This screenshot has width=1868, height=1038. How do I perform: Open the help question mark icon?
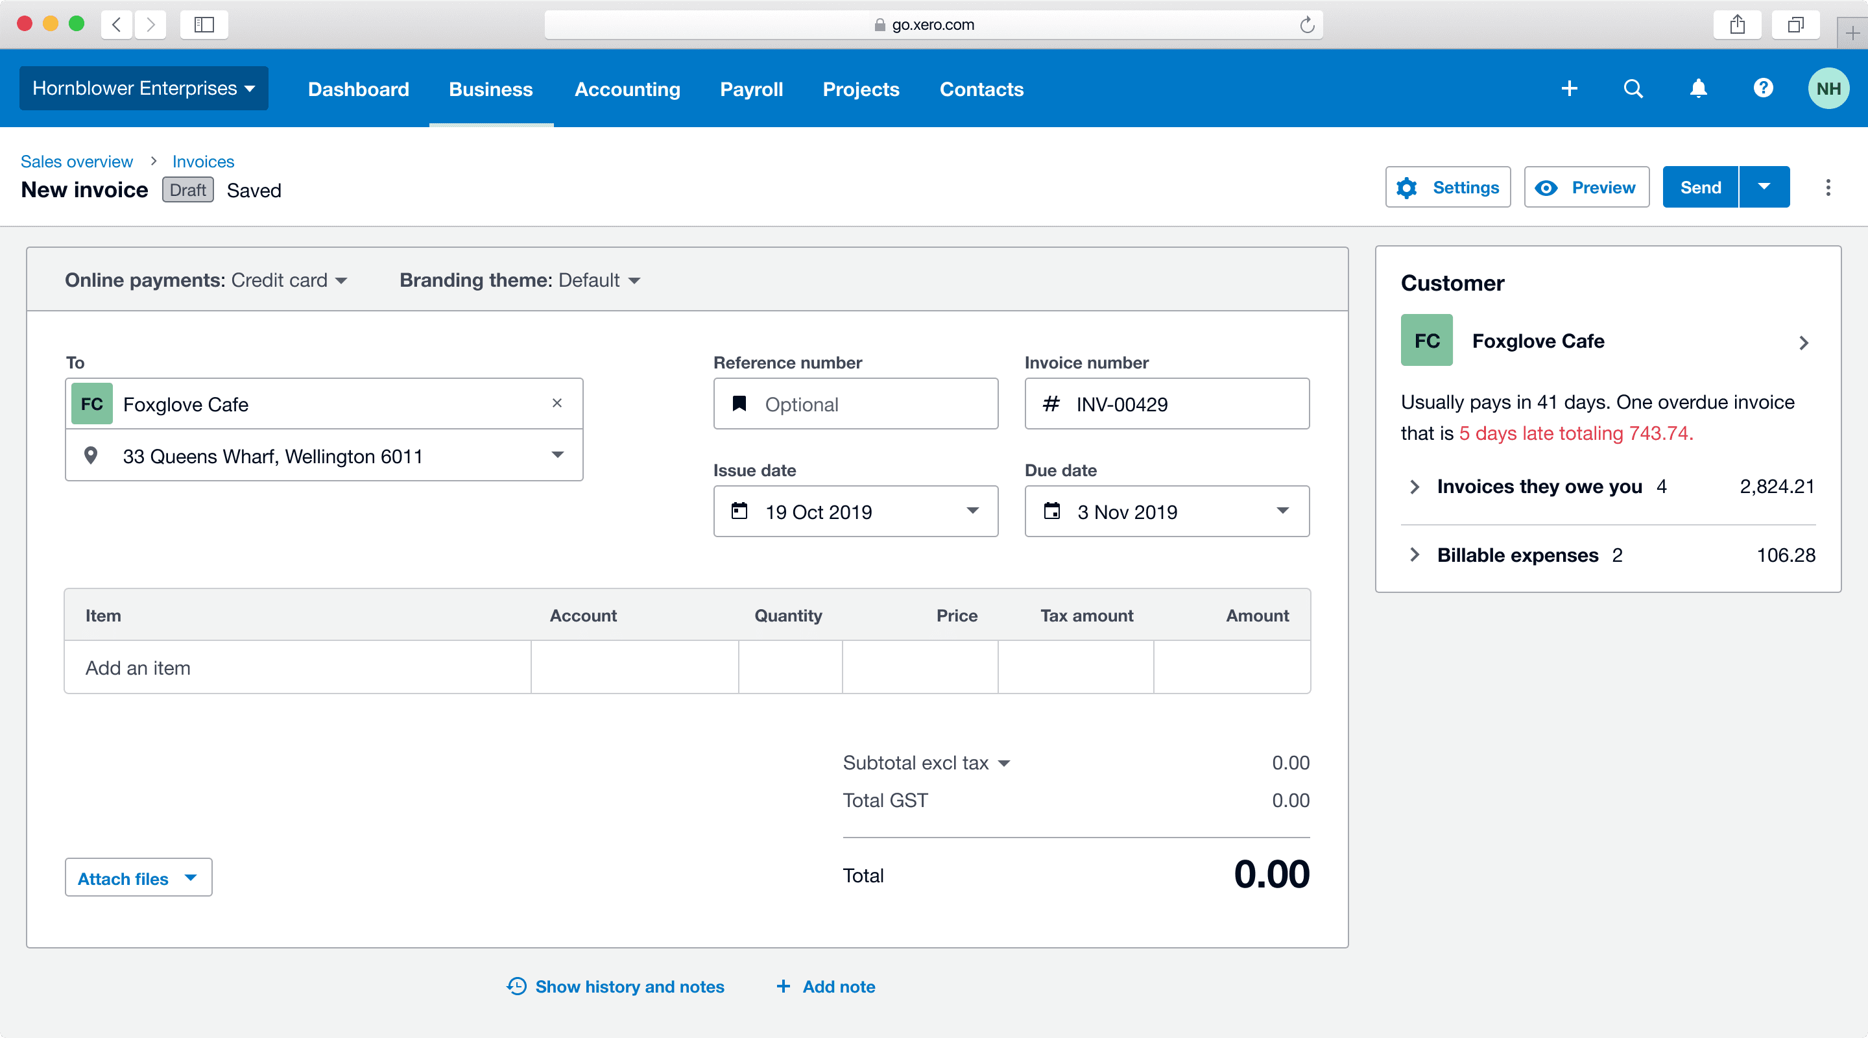point(1764,88)
